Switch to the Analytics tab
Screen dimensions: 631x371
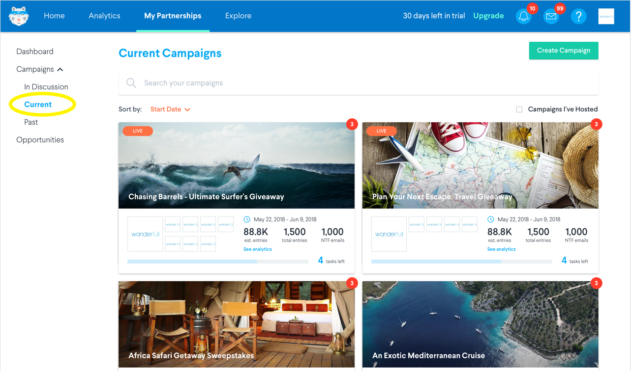click(104, 16)
